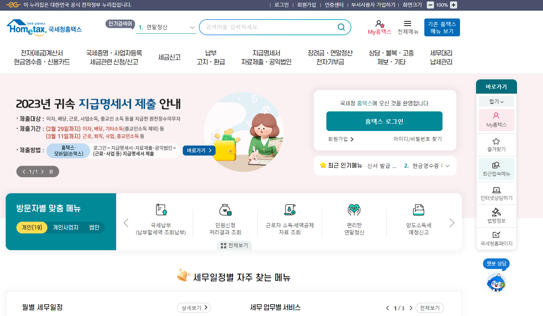Open 납부 고지·환급 menu

click(x=211, y=58)
